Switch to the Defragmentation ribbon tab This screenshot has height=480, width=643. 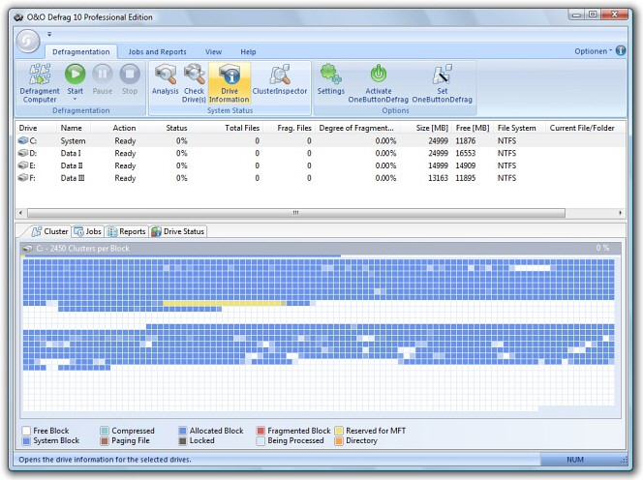click(x=80, y=52)
